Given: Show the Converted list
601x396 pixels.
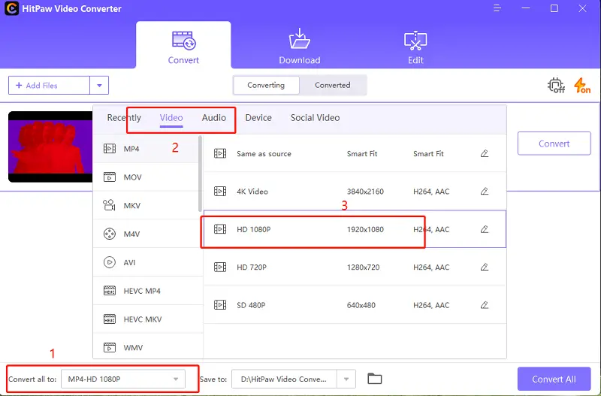Looking at the screenshot, I should click(333, 85).
